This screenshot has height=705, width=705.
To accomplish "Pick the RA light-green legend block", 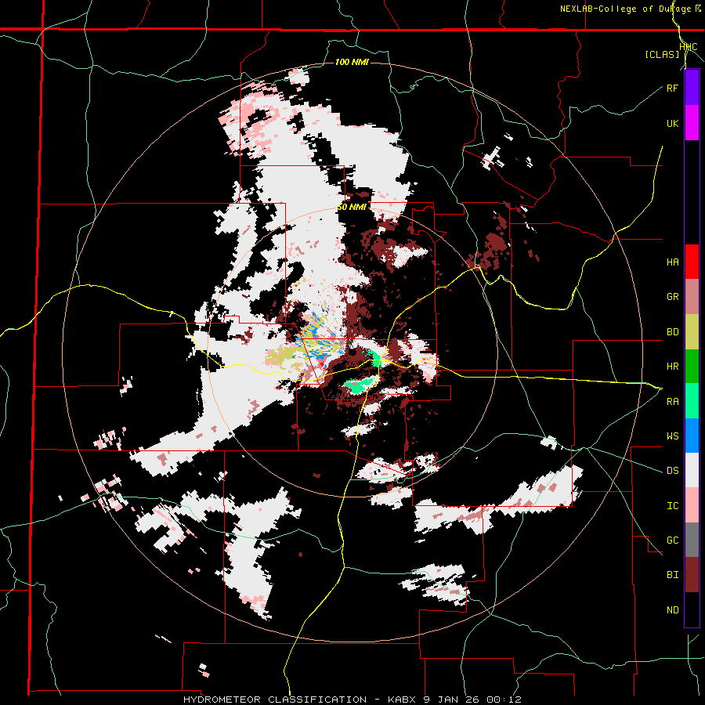I will 692,401.
